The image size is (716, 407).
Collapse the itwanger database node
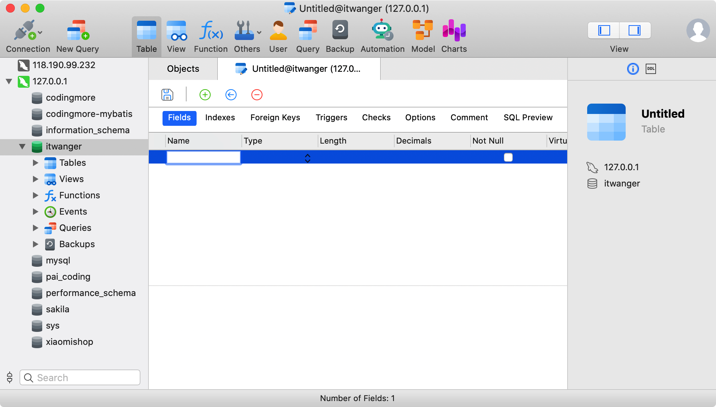tap(22, 147)
